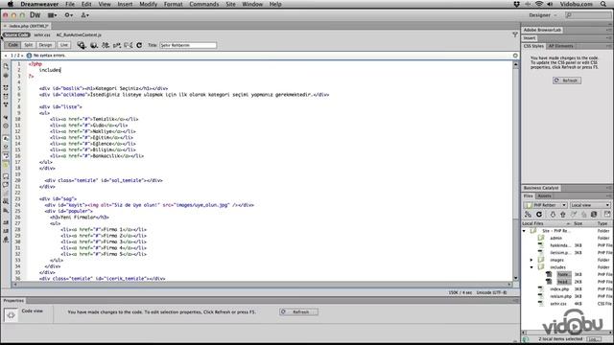Click the globe Preview in Browser icon
Image resolution: width=614 pixels, height=345 pixels.
94,45
